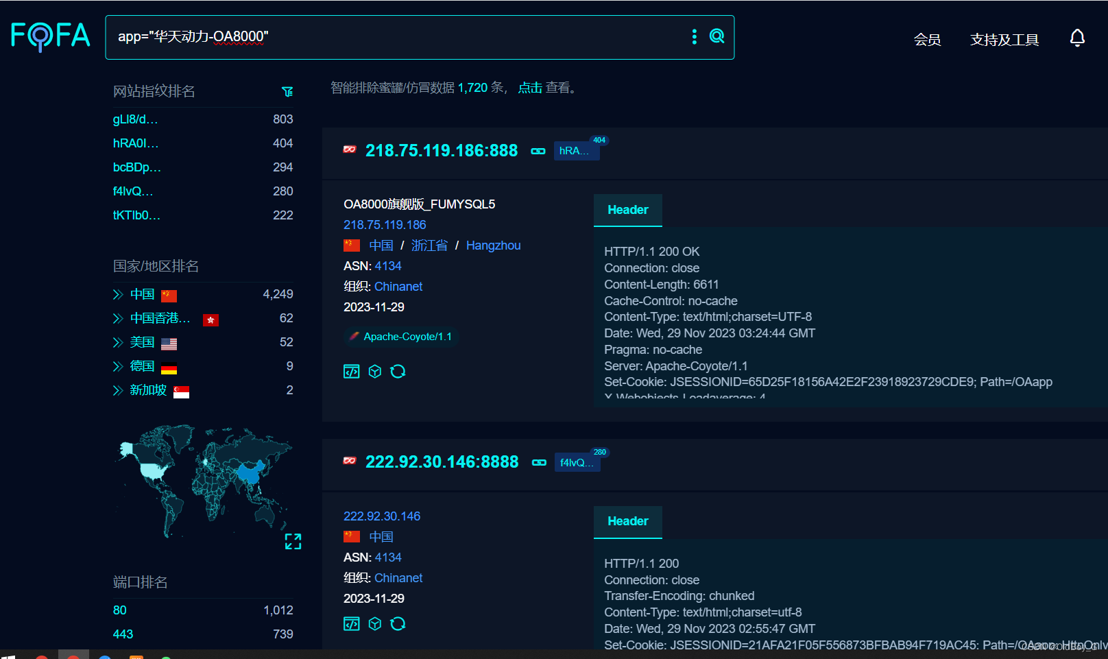Screen dimensions: 1108x659
Task: Open the notifications bell
Action: pyautogui.click(x=1077, y=38)
